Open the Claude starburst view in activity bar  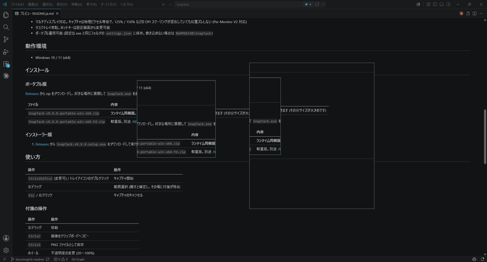point(6,76)
